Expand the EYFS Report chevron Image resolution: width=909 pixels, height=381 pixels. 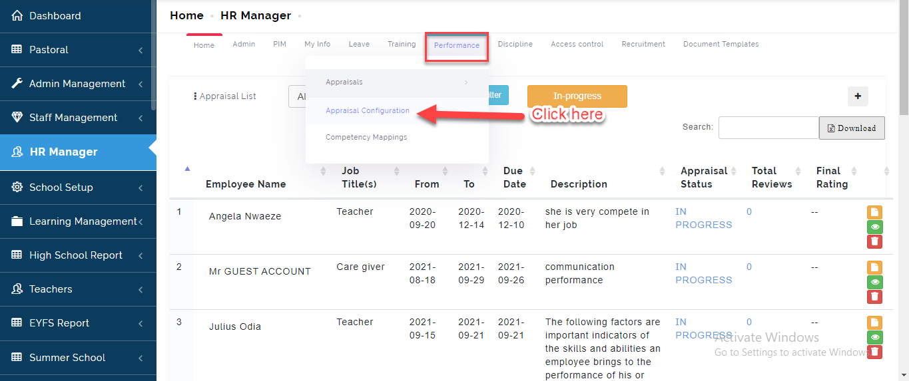click(x=141, y=324)
